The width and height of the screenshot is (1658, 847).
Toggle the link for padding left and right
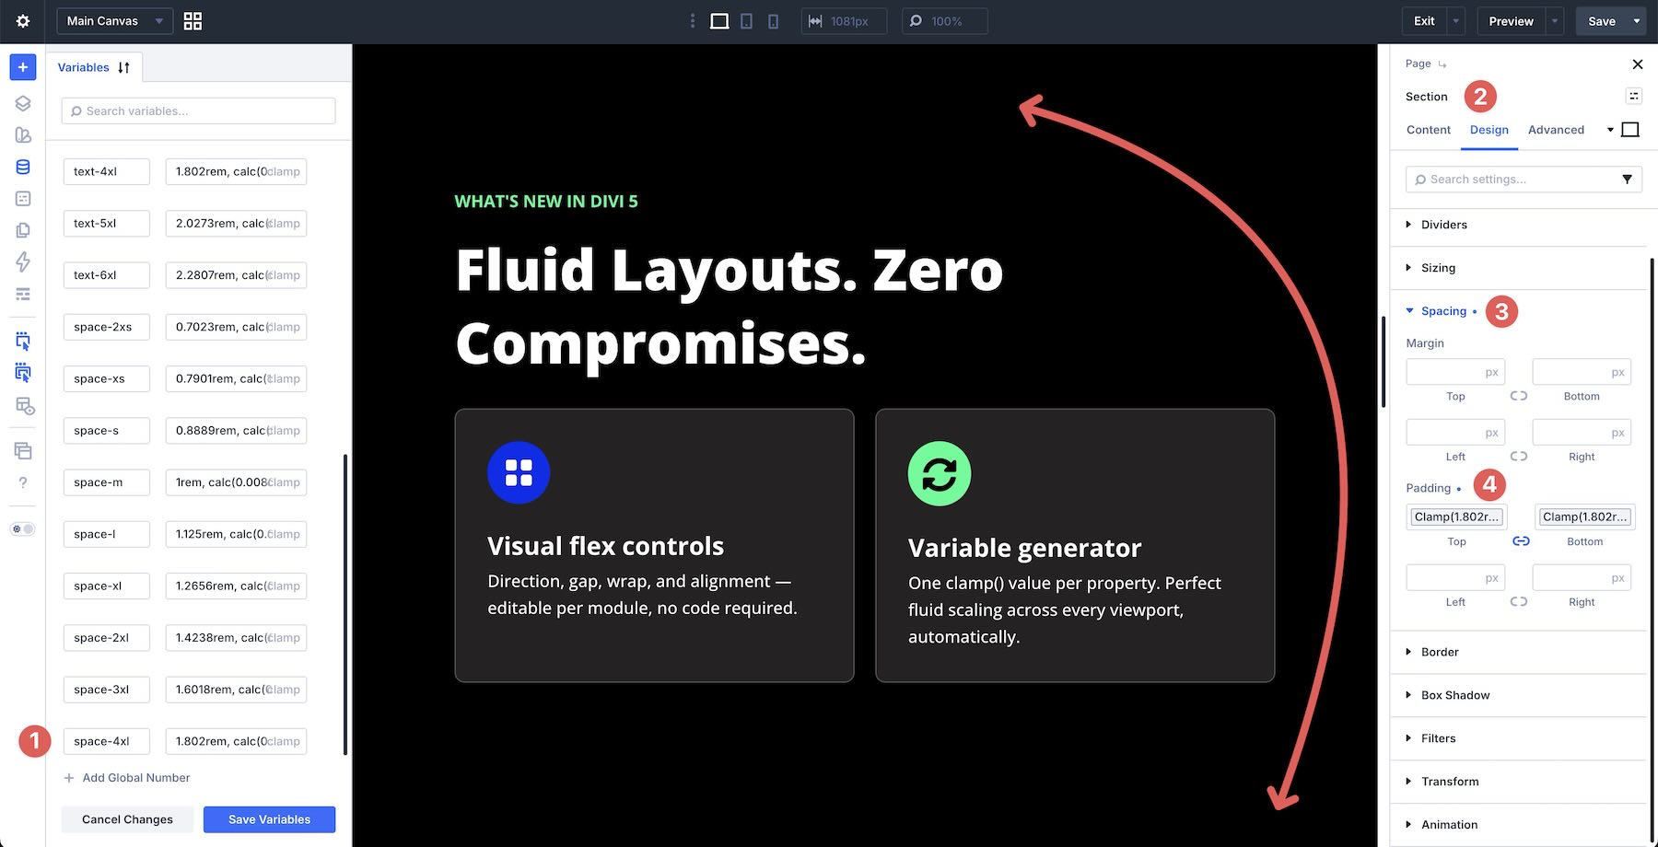[1518, 602]
